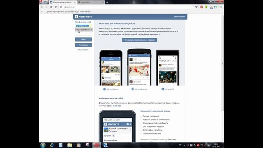Open the green download extension icon
The width and height of the screenshot is (263, 148).
tap(206, 7)
